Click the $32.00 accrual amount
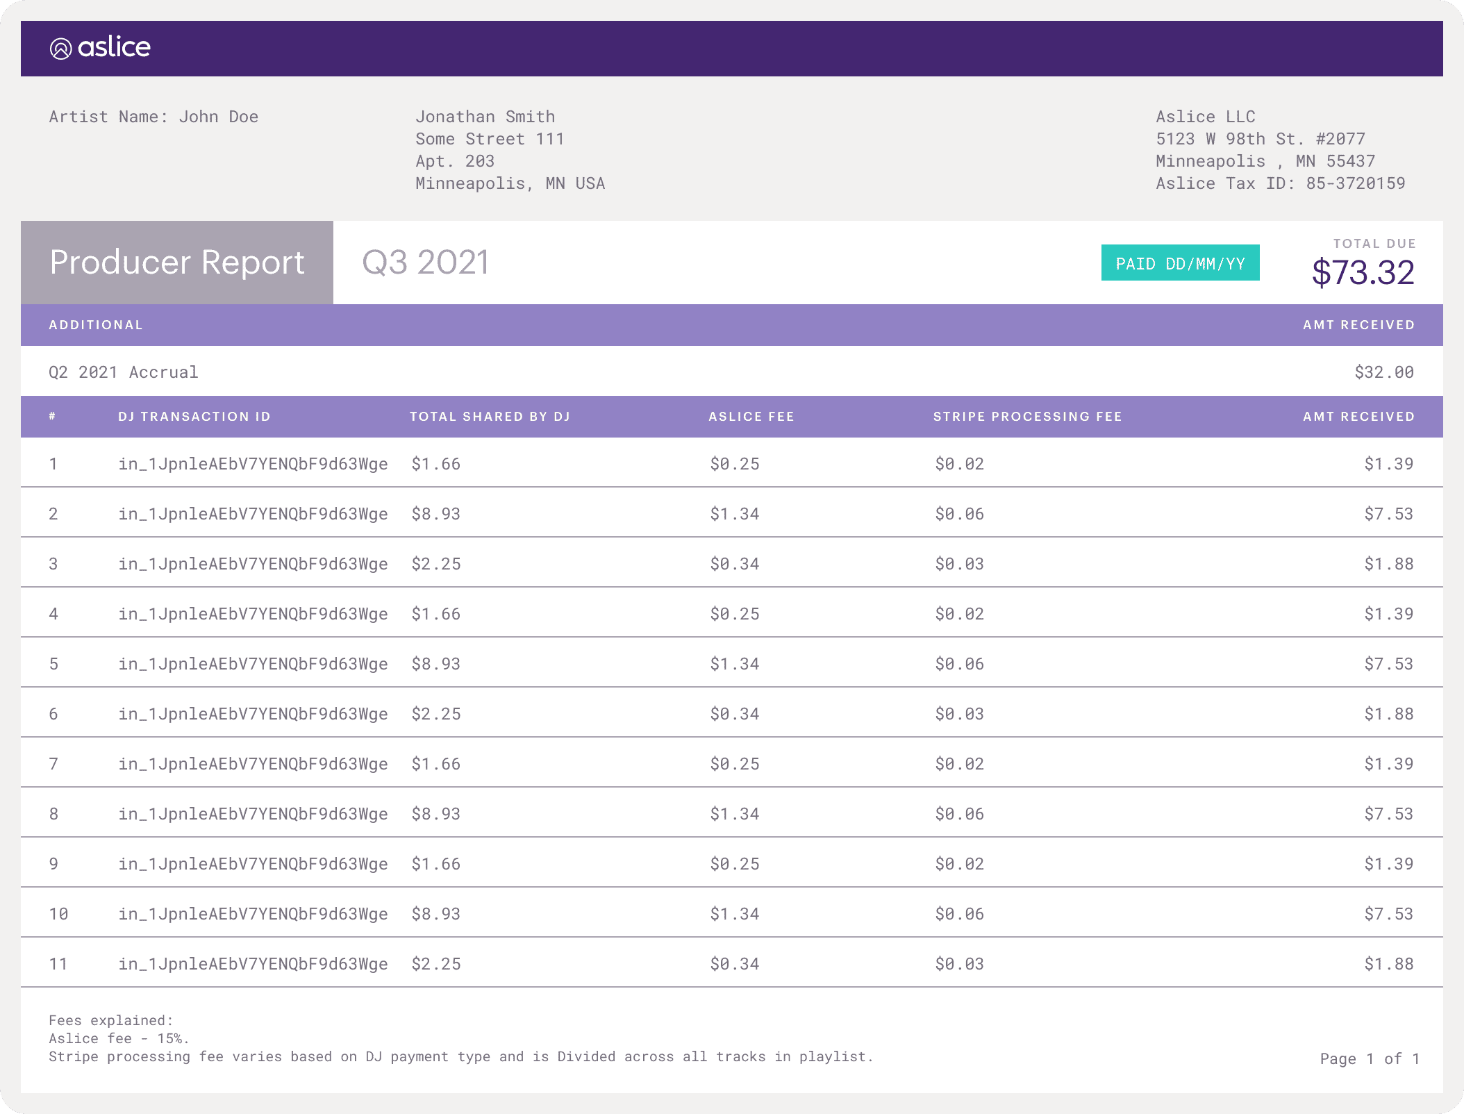Image resolution: width=1464 pixels, height=1114 pixels. click(1383, 372)
